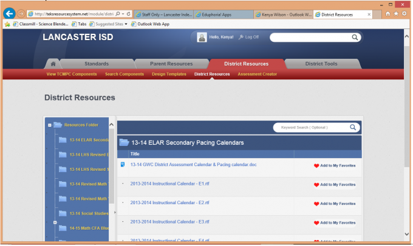Image resolution: width=413 pixels, height=246 pixels.
Task: Click the Log Off key icon
Action: [241, 38]
